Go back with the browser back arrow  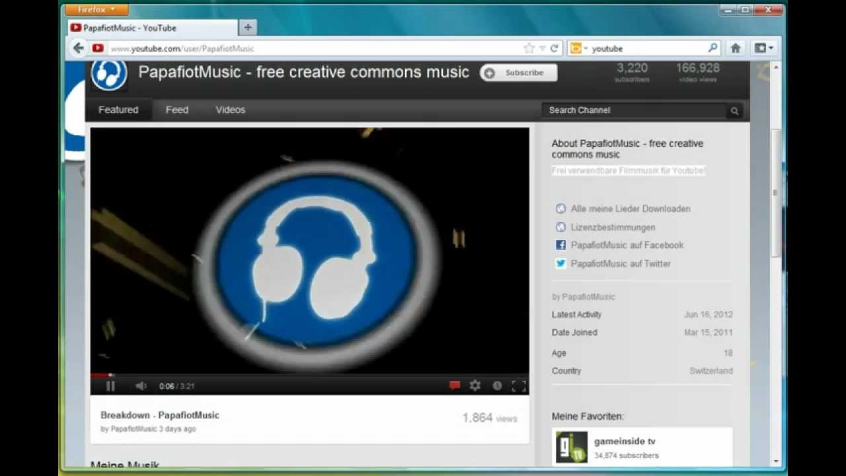pyautogui.click(x=78, y=48)
